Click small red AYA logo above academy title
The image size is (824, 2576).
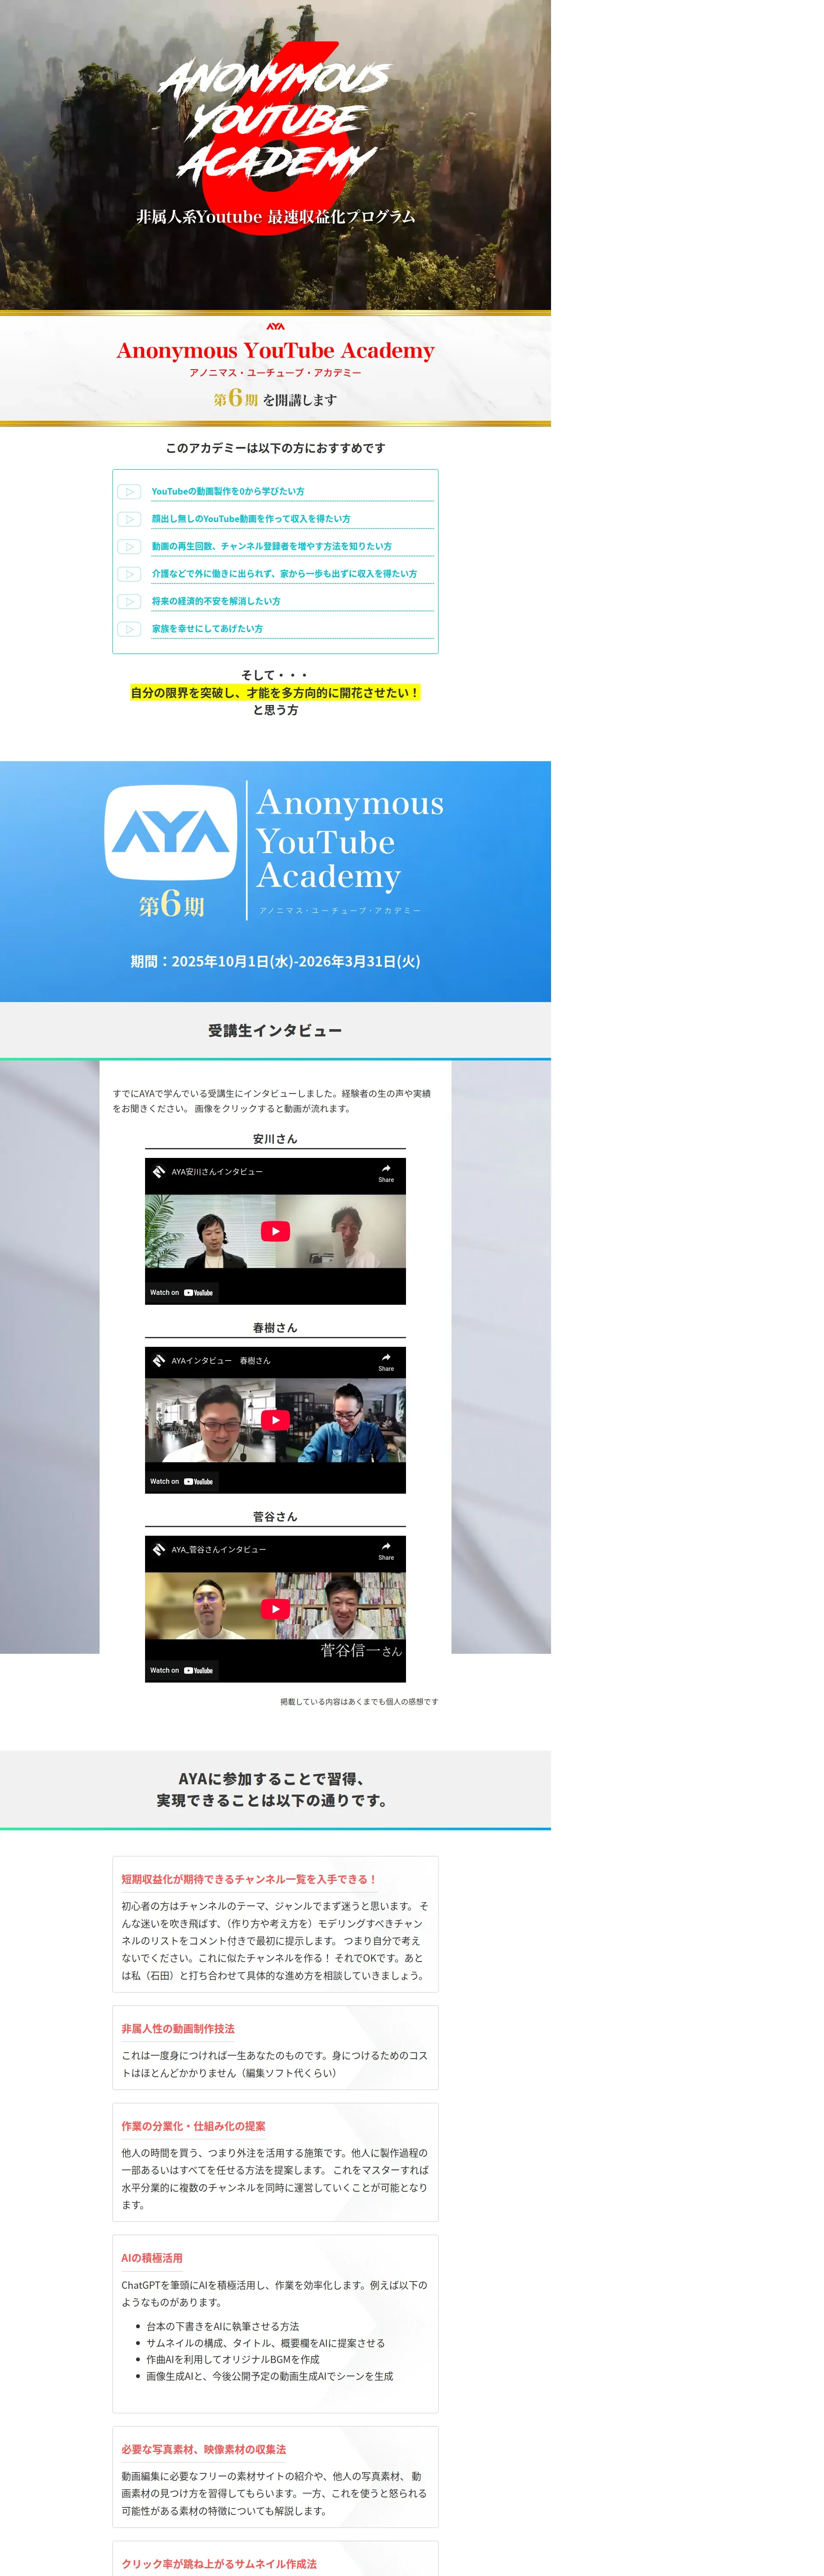tap(275, 326)
